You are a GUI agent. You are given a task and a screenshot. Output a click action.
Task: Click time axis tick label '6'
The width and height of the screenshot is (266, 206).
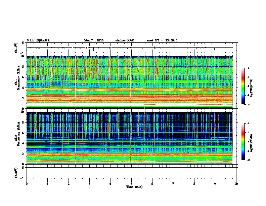pyautogui.click(x=152, y=184)
